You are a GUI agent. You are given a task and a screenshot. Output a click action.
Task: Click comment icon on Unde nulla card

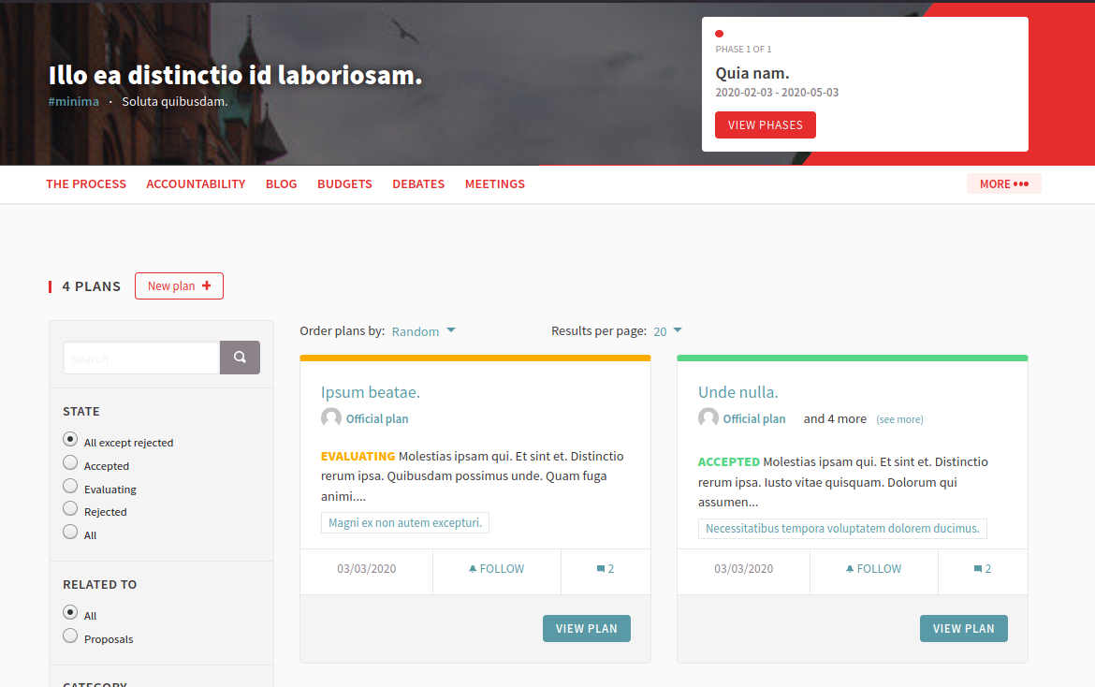point(978,569)
